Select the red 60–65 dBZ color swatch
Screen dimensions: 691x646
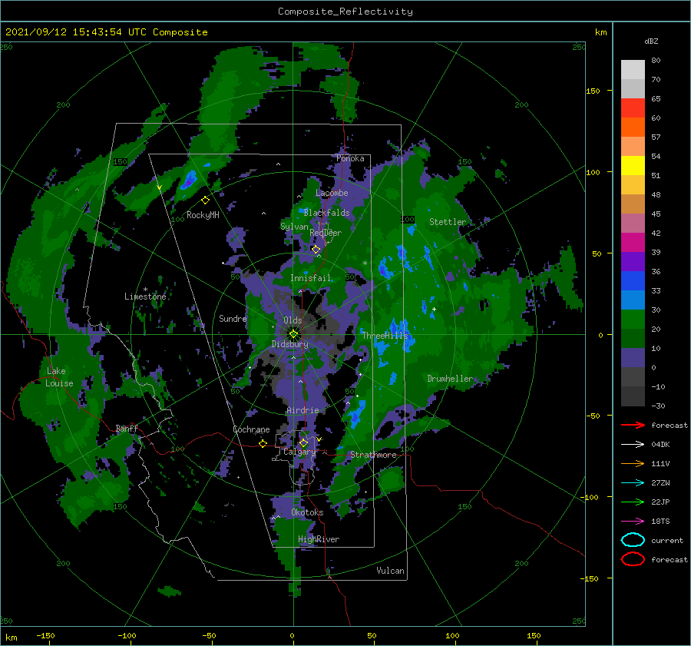click(x=633, y=108)
